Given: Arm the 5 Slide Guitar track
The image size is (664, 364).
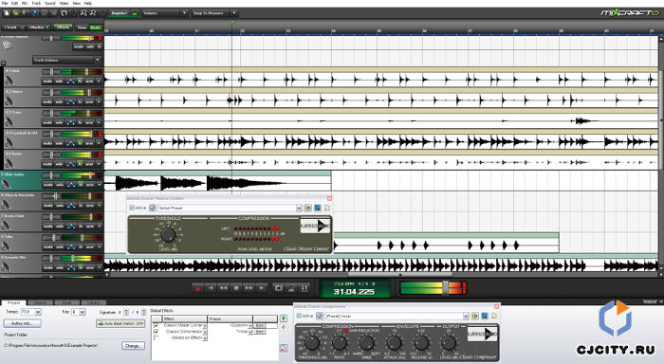Looking at the screenshot, I should pyautogui.click(x=89, y=185).
